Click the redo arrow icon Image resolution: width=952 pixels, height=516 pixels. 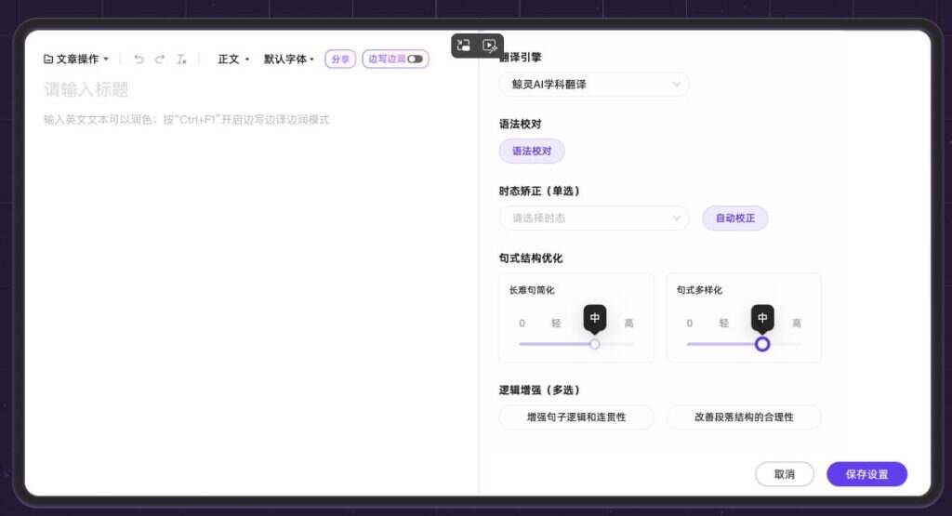pos(160,59)
